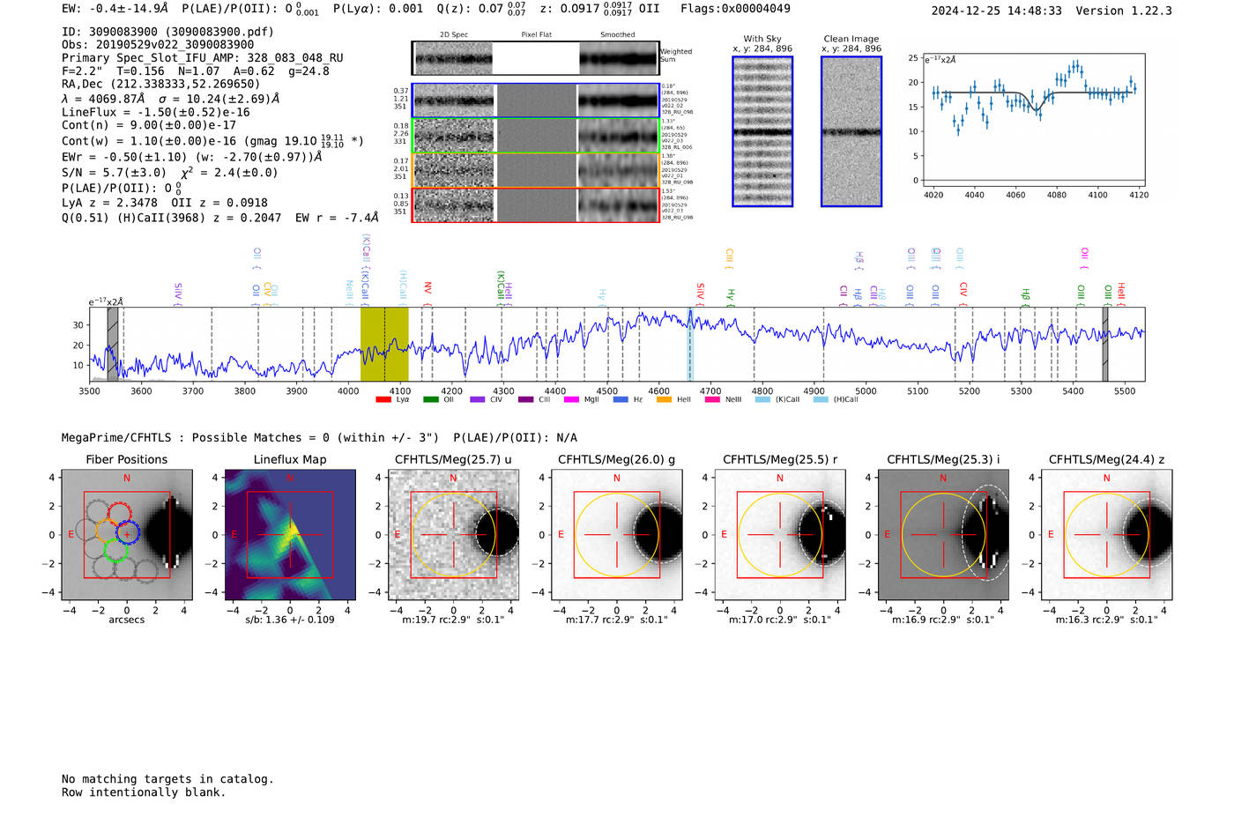Image resolution: width=1234 pixels, height=840 pixels.
Task: Click the m:16.3 rc:2.9" caption
Action: coord(1107,620)
